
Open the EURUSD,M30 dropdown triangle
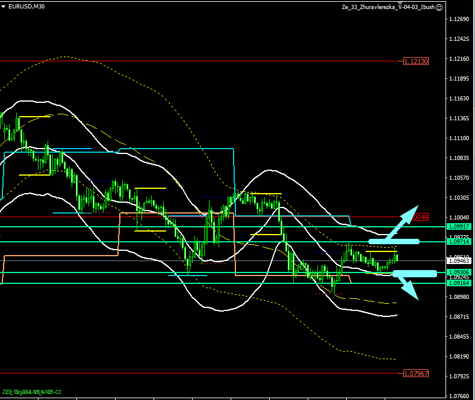[4, 7]
